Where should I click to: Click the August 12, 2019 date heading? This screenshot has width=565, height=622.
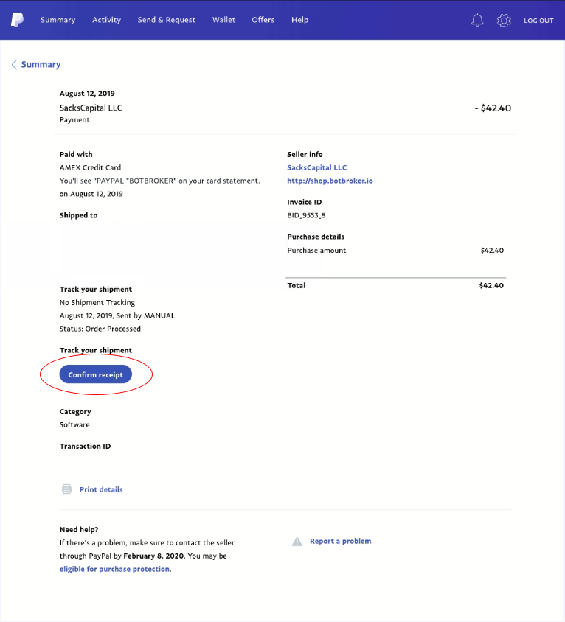pyautogui.click(x=87, y=93)
